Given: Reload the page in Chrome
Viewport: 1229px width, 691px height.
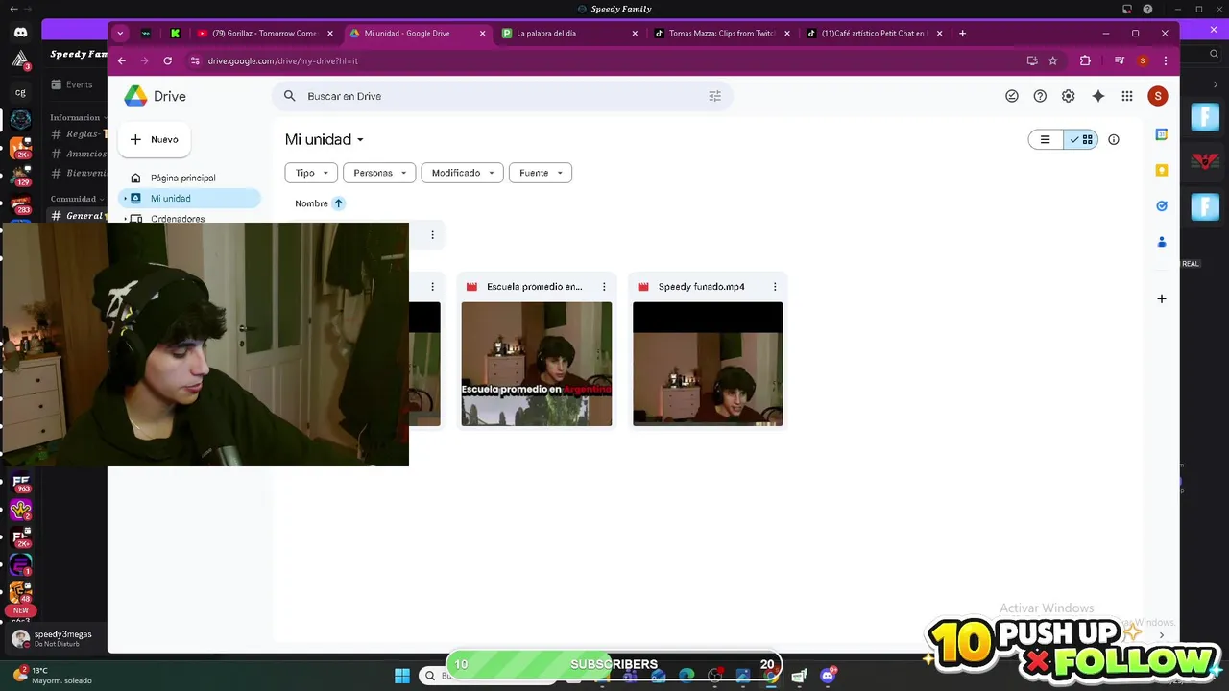Looking at the screenshot, I should point(167,60).
